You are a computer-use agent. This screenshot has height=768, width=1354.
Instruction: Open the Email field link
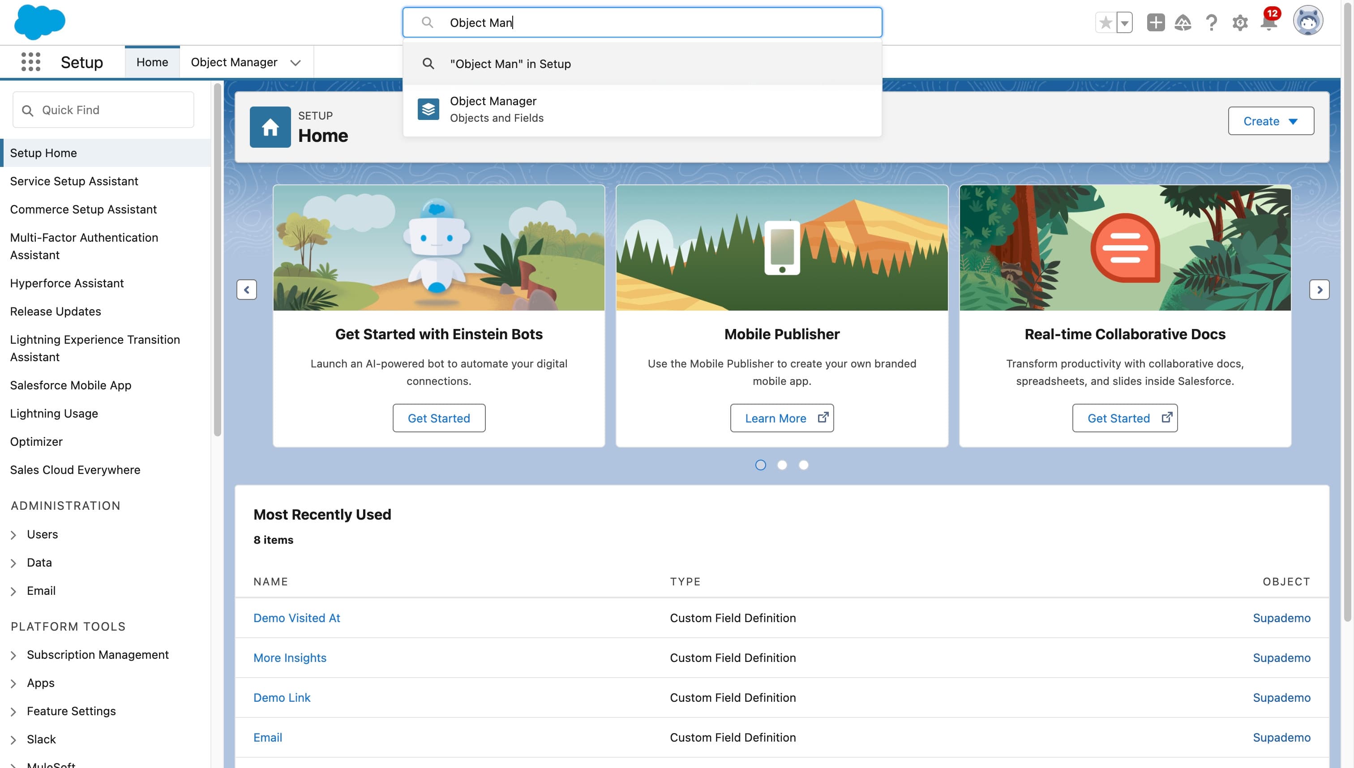tap(267, 738)
